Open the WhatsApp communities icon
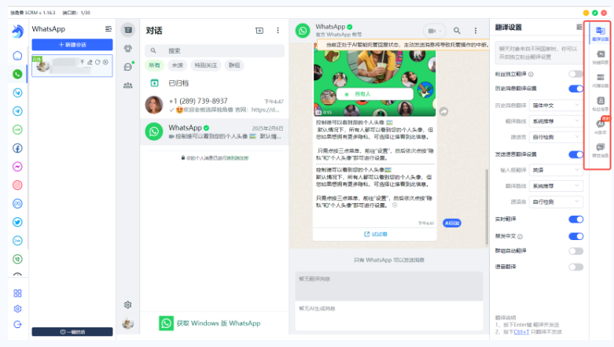614x347 pixels. [127, 85]
